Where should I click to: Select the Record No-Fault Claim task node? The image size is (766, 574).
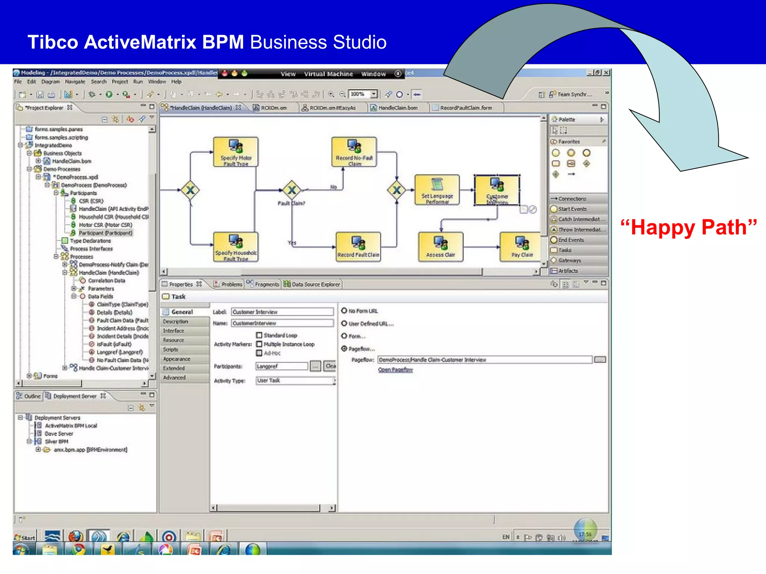pos(354,152)
